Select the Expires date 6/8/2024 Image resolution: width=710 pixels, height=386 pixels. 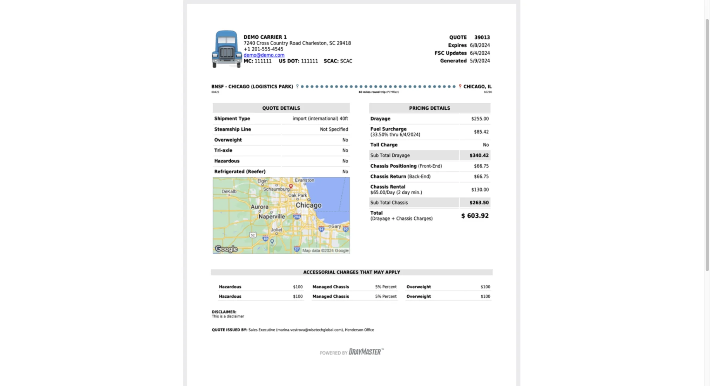tap(480, 45)
